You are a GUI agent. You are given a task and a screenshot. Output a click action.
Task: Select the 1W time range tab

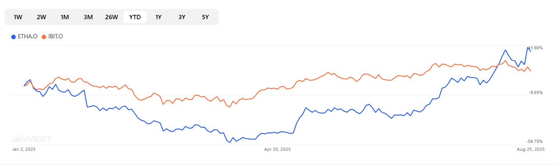click(x=18, y=17)
